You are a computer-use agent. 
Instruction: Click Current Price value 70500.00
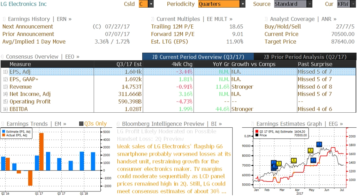(x=343, y=34)
